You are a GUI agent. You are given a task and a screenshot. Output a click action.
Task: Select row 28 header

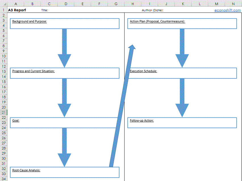point(4,148)
